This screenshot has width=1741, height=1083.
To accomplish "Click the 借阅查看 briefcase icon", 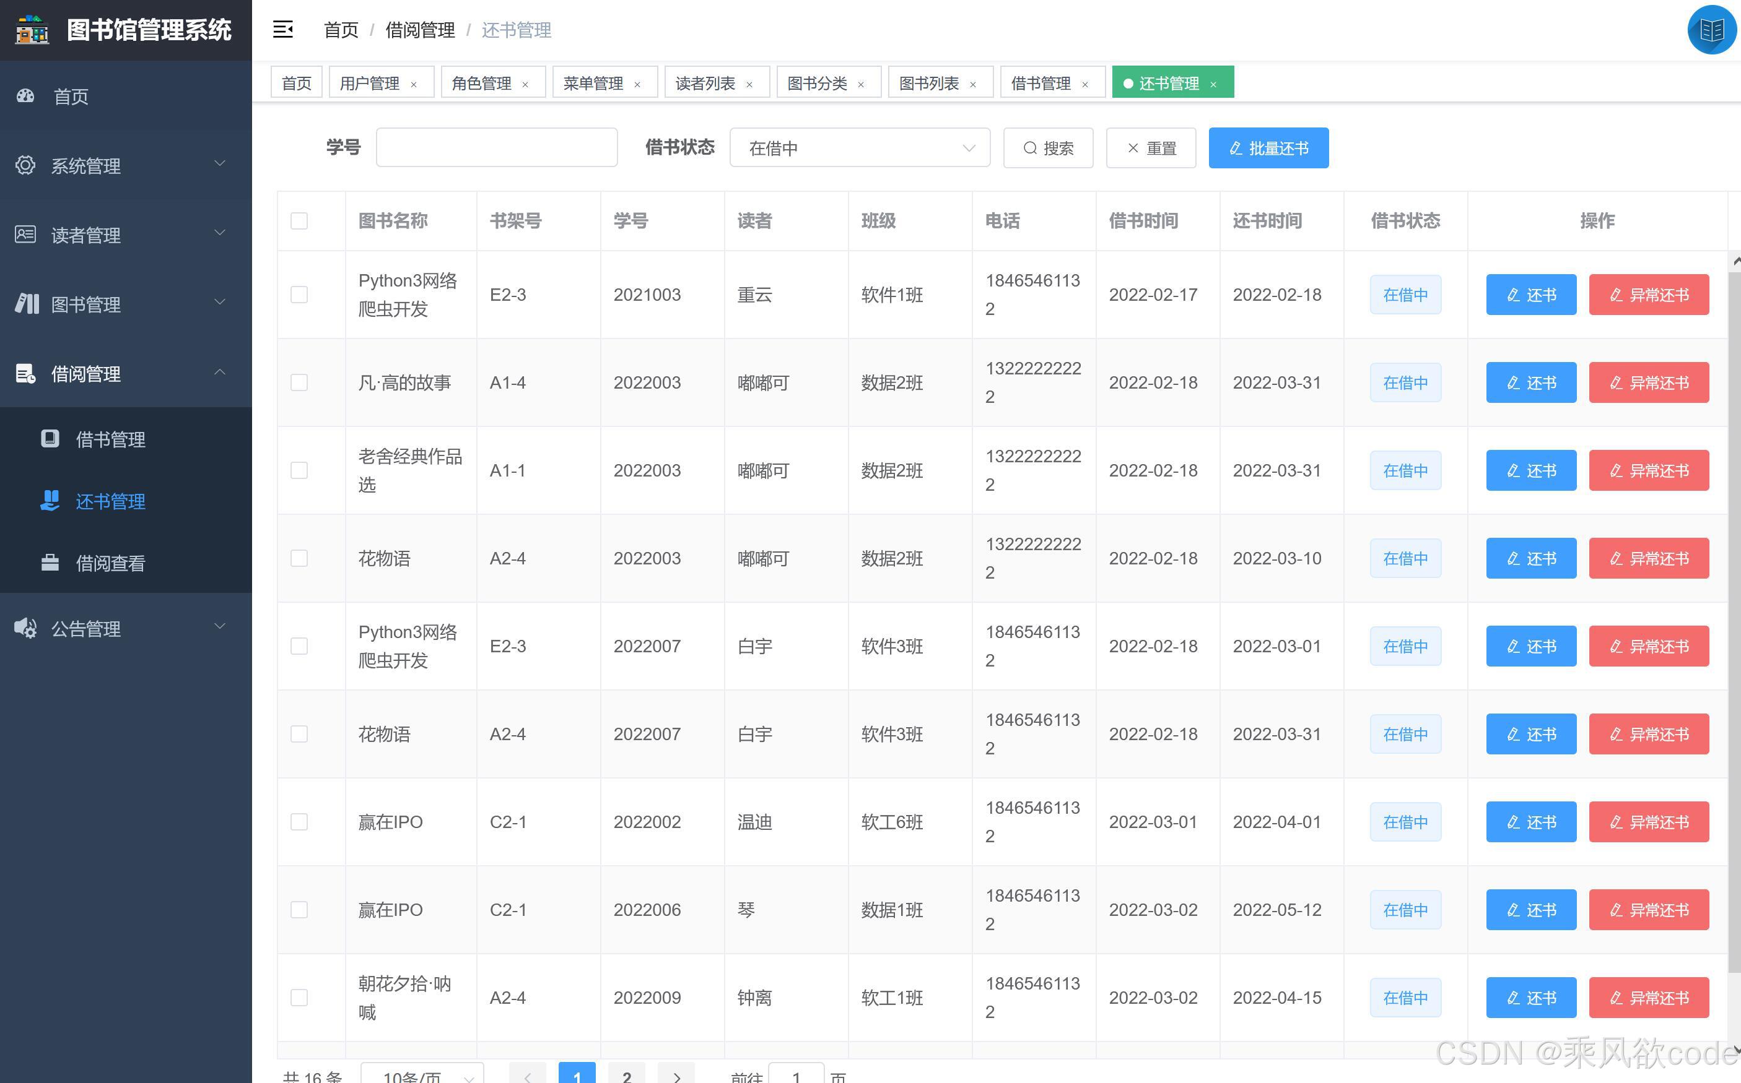I will click(x=50, y=563).
